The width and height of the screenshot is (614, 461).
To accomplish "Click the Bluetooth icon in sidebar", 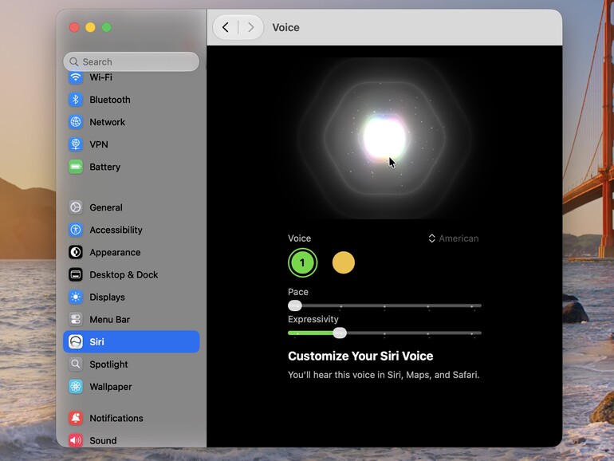I will [76, 100].
